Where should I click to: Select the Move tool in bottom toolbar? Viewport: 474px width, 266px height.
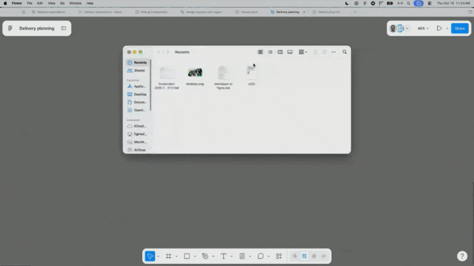click(x=150, y=256)
